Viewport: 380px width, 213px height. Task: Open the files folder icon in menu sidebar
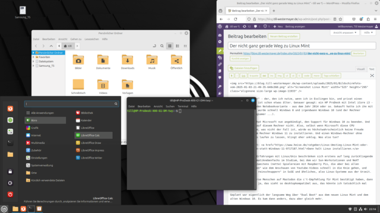10,154
